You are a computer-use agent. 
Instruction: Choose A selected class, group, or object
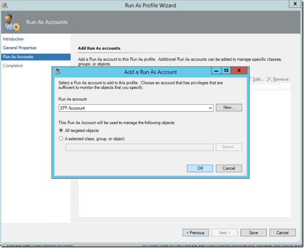pyautogui.click(x=61, y=139)
